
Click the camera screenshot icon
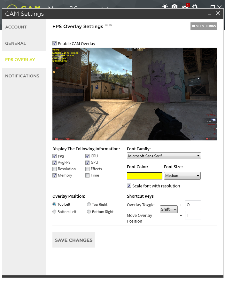point(174,6)
